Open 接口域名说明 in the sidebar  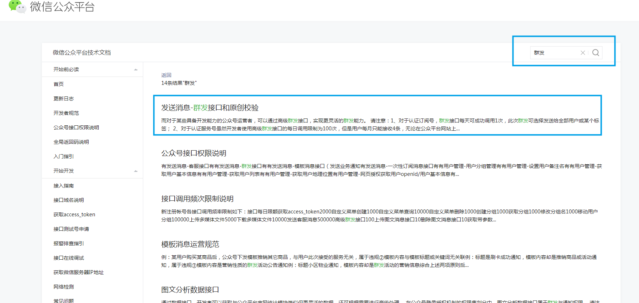point(69,200)
